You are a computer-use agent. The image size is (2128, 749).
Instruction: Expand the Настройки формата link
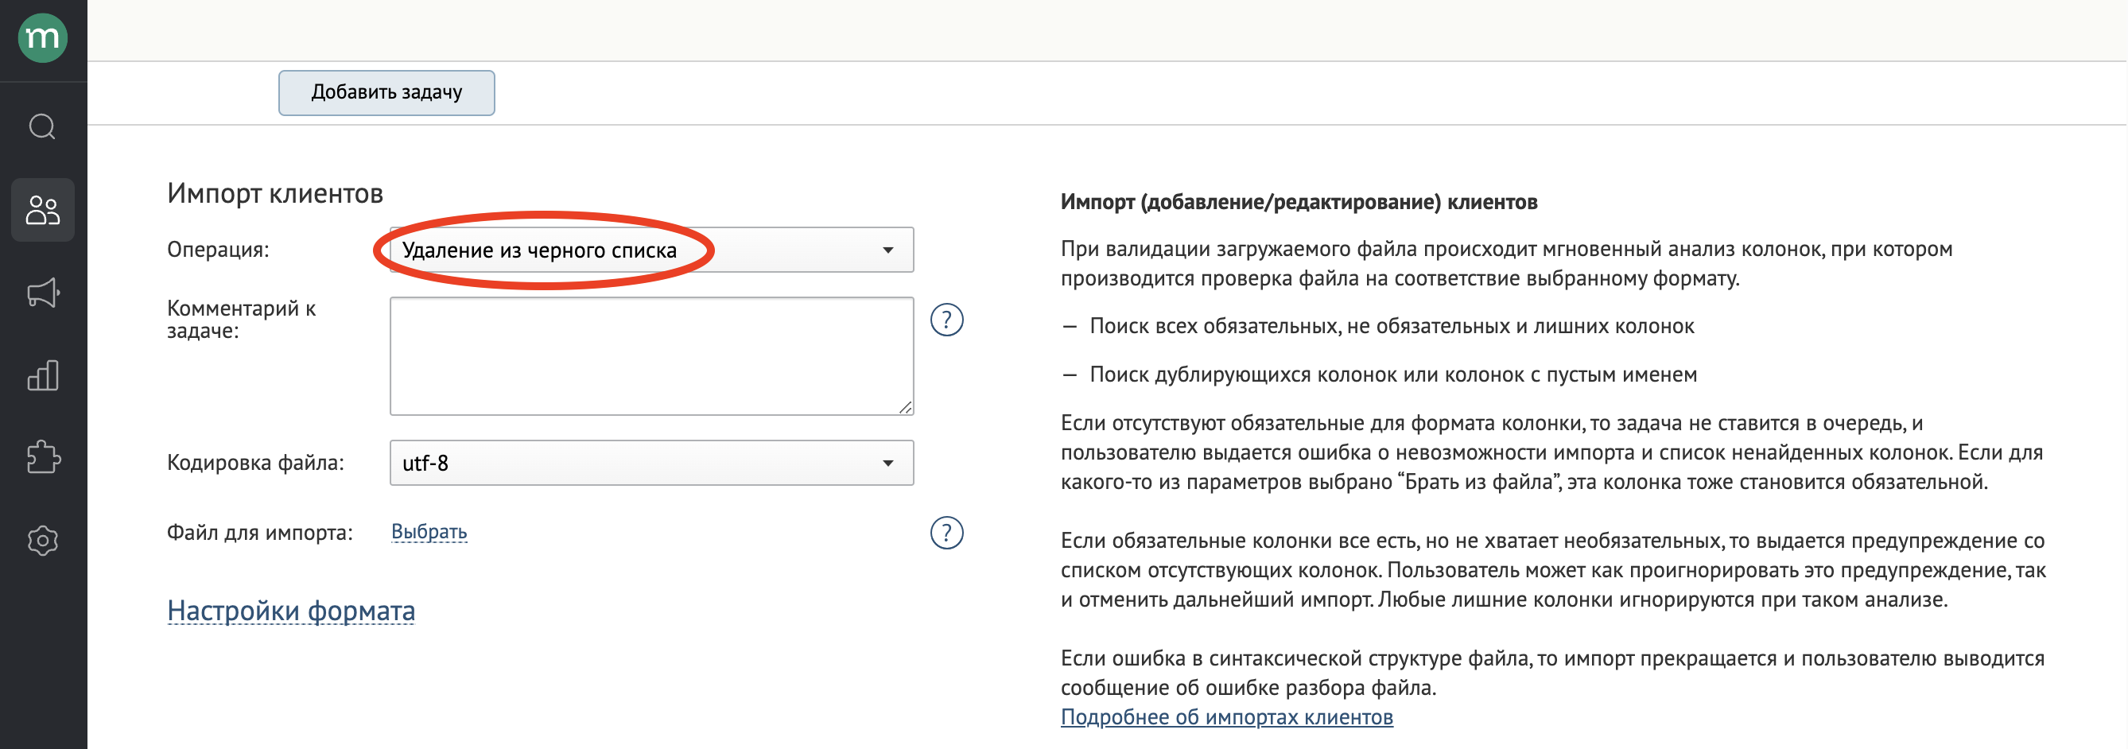click(291, 611)
